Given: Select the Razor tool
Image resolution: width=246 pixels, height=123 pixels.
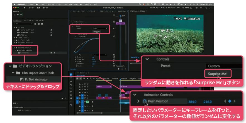Looking at the screenshot, I should click(71, 85).
